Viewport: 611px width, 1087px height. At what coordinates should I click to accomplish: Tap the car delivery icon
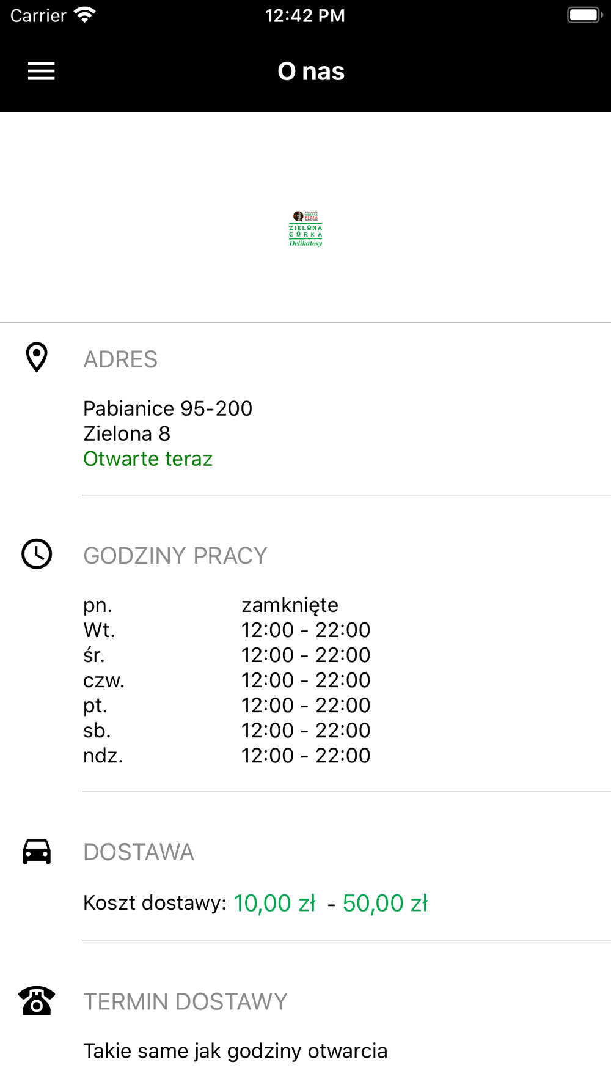[x=37, y=852]
